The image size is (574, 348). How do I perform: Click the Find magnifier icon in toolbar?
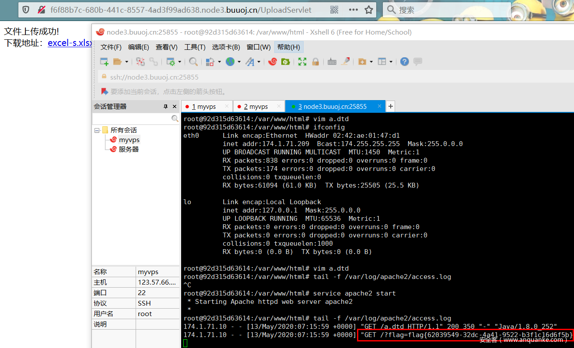pyautogui.click(x=193, y=62)
